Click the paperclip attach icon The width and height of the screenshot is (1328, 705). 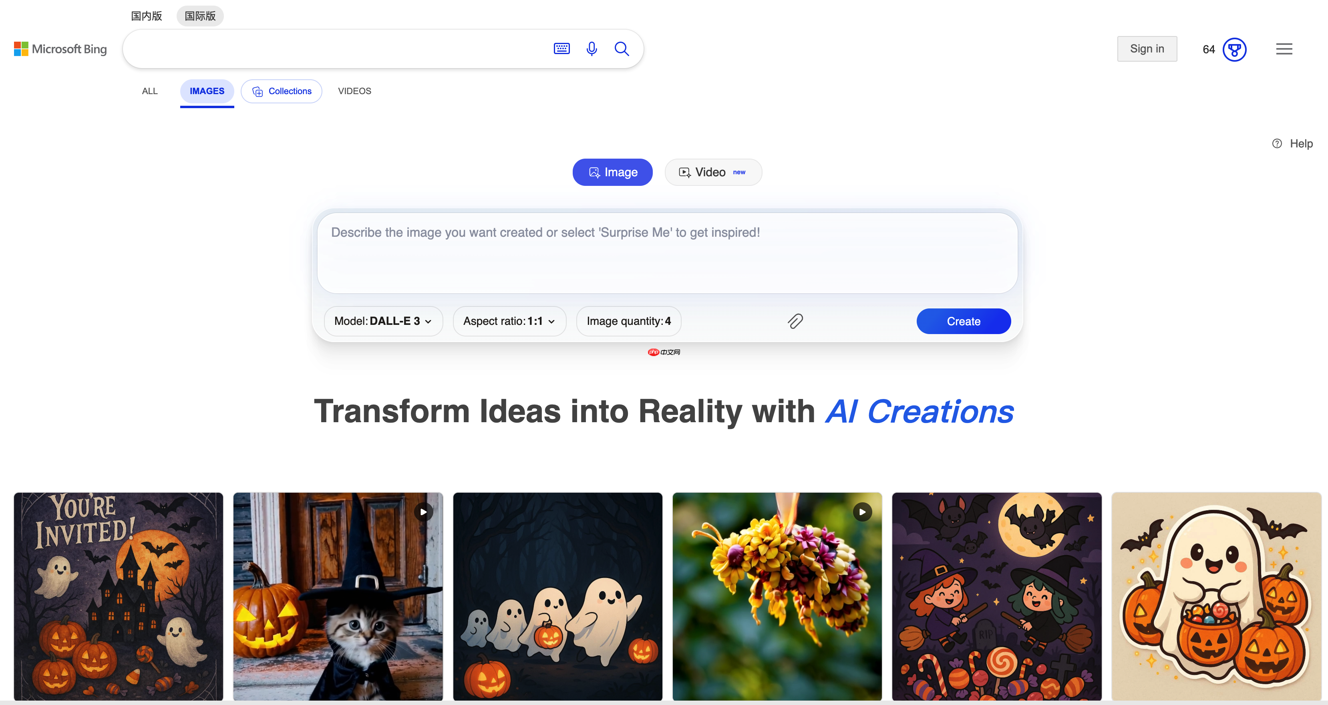pyautogui.click(x=795, y=321)
